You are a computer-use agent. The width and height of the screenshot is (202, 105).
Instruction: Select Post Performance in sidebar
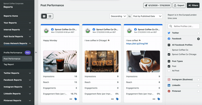17,59
